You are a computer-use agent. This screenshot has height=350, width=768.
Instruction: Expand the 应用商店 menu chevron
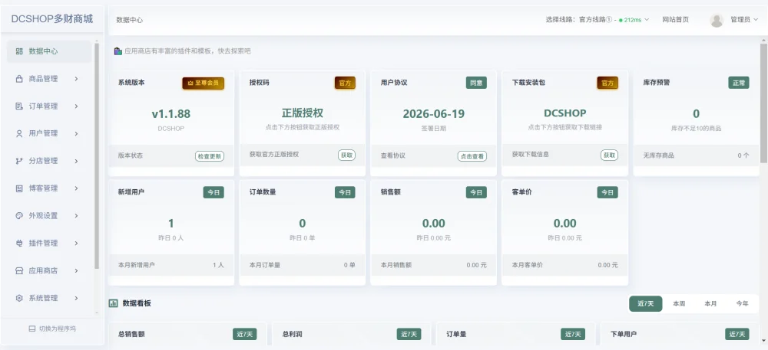point(76,270)
